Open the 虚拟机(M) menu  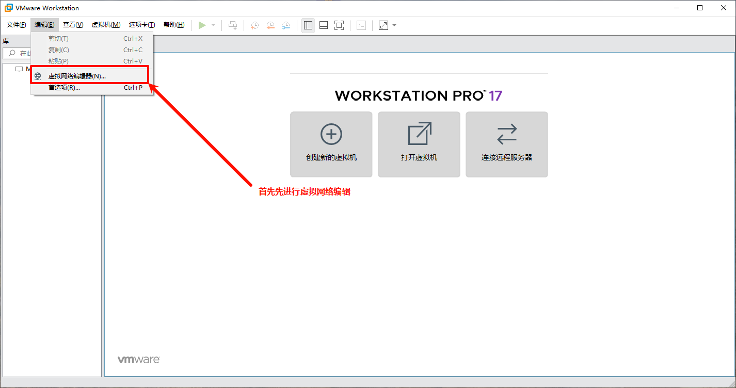click(106, 25)
